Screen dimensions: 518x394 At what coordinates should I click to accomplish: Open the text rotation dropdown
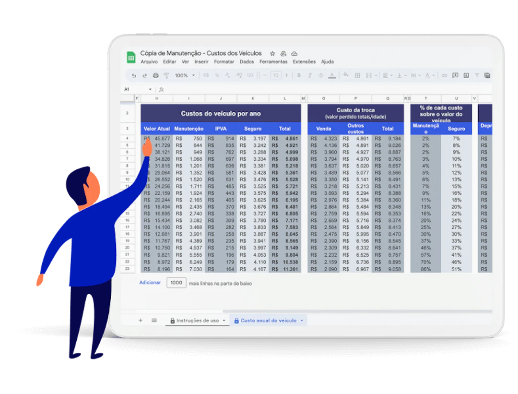(x=429, y=75)
